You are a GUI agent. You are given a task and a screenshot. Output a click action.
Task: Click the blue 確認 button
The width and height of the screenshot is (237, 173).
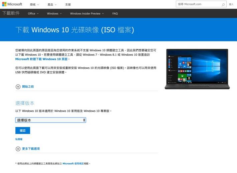23,130
